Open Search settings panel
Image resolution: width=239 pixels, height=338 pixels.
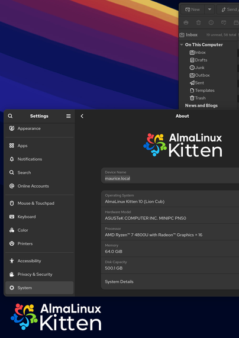tap(40, 172)
